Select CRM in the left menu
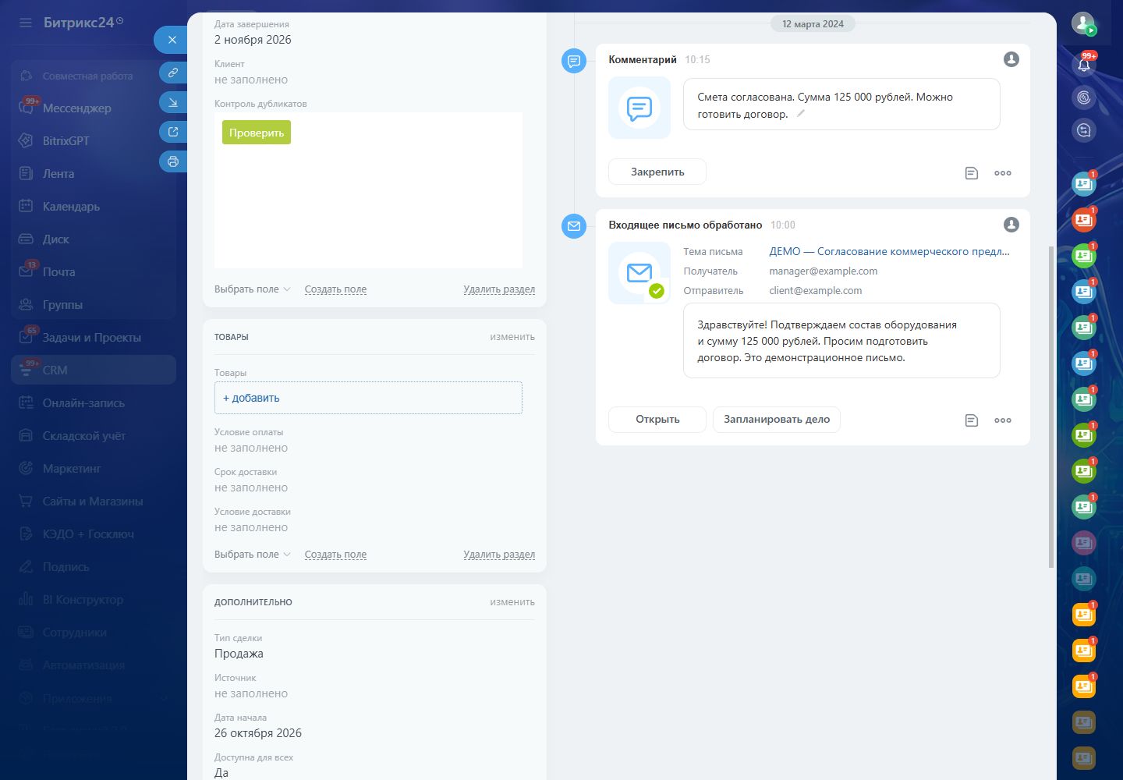This screenshot has width=1123, height=780. (94, 370)
